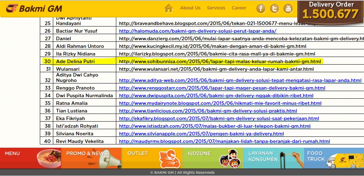
Task: Click the name Daniel in row 27
Action: (63, 38)
